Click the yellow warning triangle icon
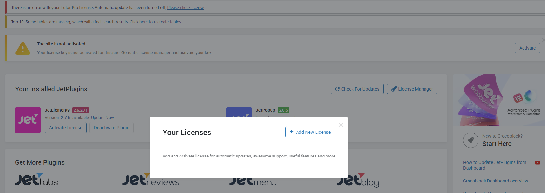 pos(23,48)
